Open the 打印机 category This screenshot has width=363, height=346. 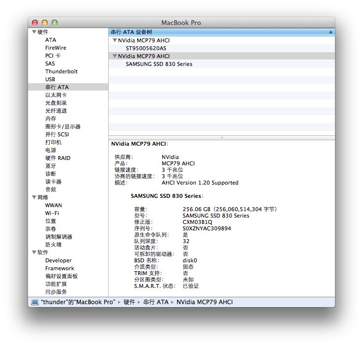[x=53, y=142]
